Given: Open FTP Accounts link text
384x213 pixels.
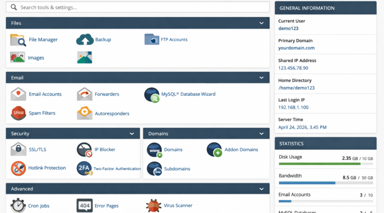Looking at the screenshot, I should click(174, 40).
